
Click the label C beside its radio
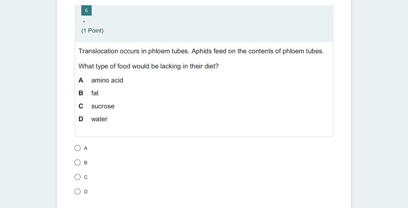point(86,177)
